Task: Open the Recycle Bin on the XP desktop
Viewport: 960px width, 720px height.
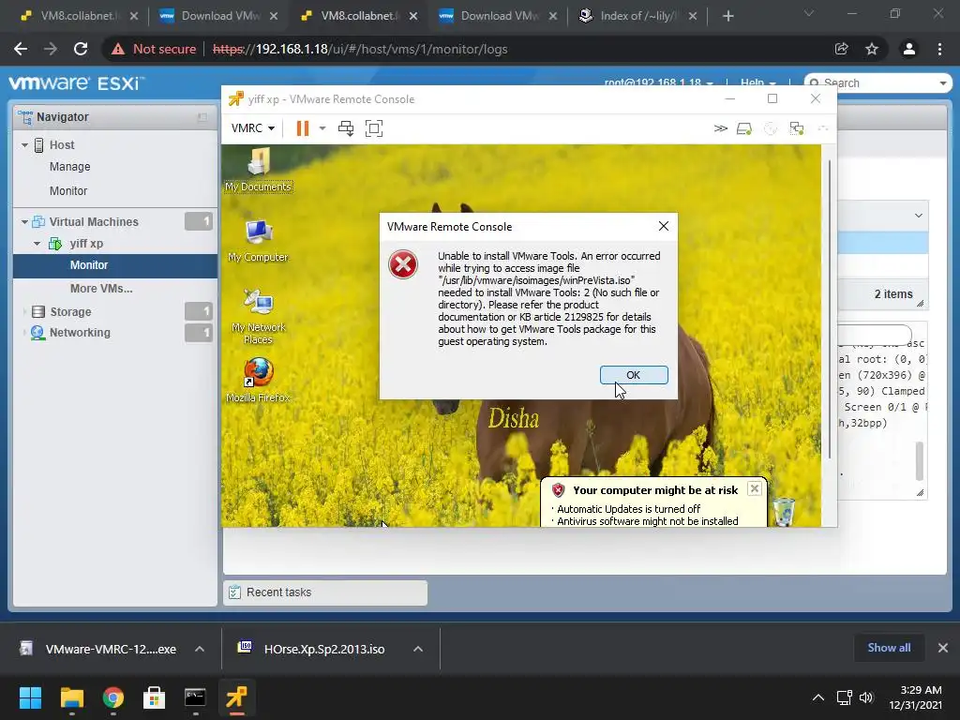Action: coord(784,511)
